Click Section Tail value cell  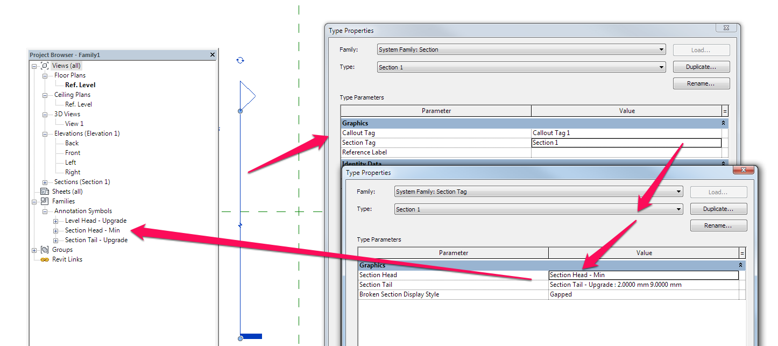(643, 285)
